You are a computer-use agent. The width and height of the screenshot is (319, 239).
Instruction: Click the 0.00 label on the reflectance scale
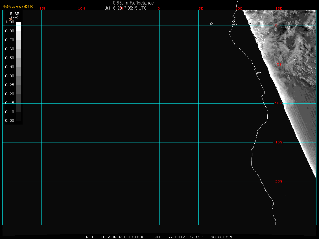10,121
